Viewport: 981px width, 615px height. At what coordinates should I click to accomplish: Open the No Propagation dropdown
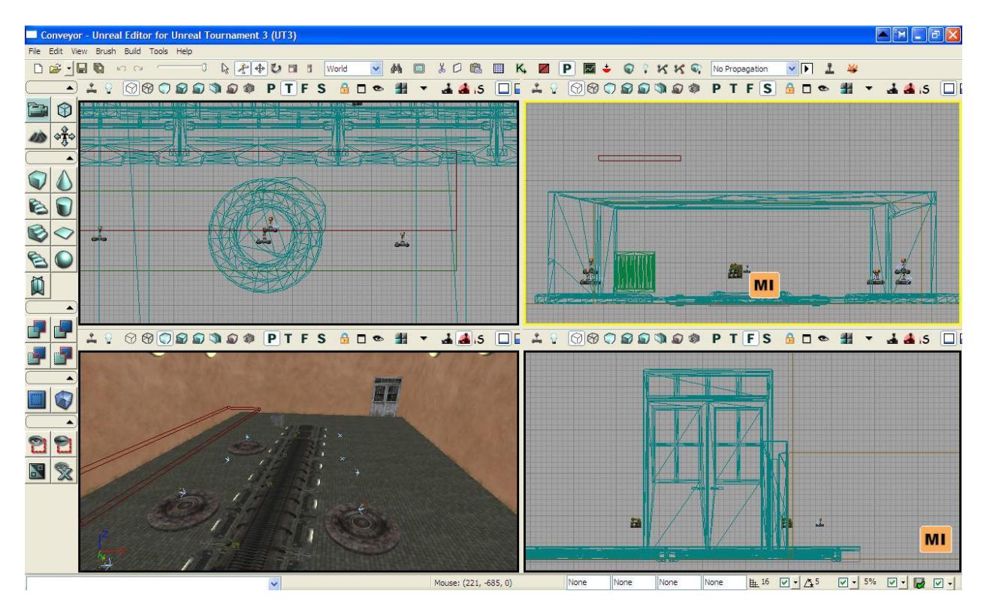coord(793,68)
